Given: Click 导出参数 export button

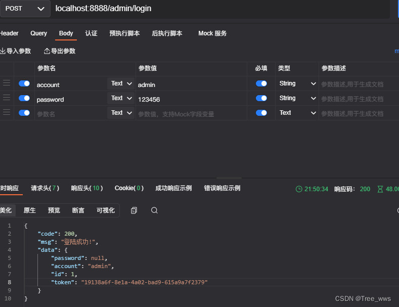Looking at the screenshot, I should [60, 51].
